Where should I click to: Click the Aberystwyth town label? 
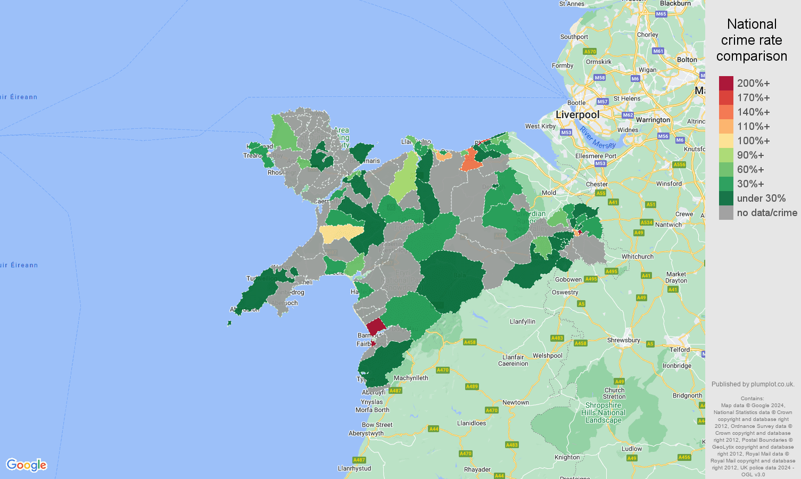tap(366, 433)
